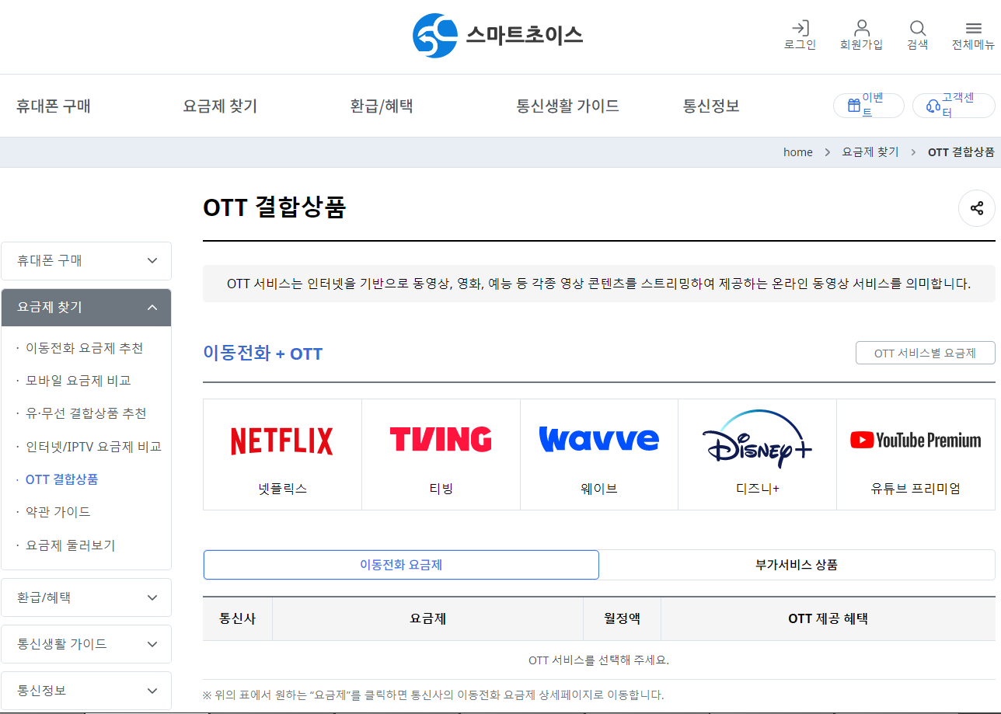
Task: Click the 요금제 column header
Action: point(428,619)
